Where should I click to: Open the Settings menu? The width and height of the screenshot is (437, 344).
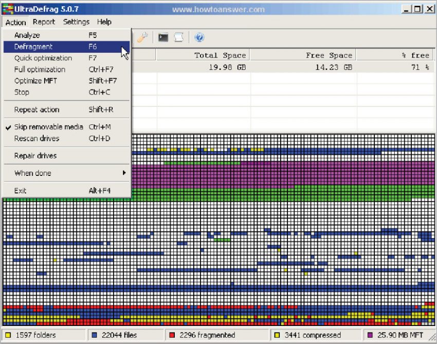(76, 22)
